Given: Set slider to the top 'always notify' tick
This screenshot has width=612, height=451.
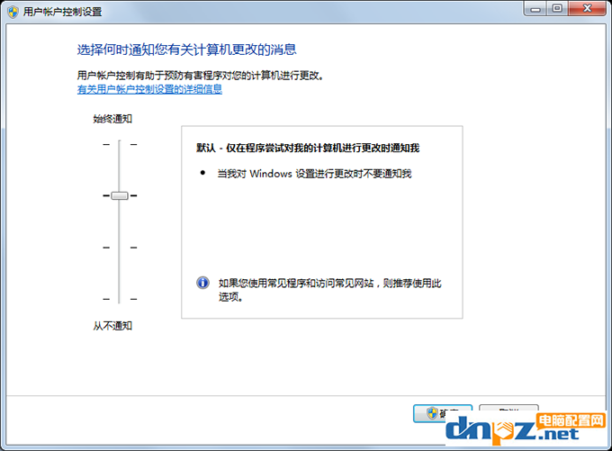Looking at the screenshot, I should 120,144.
